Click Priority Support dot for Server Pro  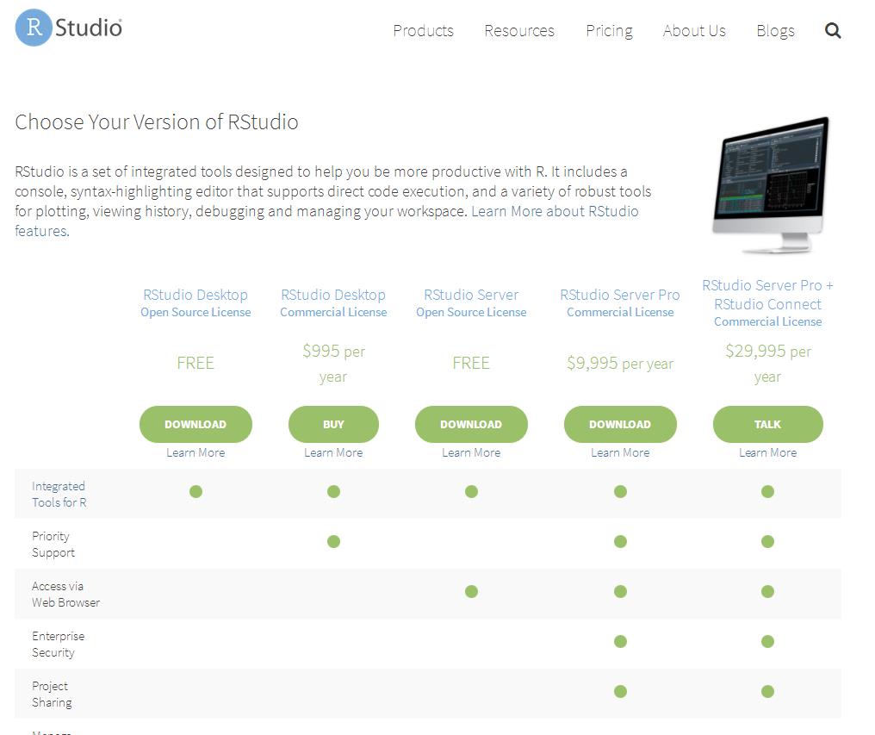click(620, 541)
